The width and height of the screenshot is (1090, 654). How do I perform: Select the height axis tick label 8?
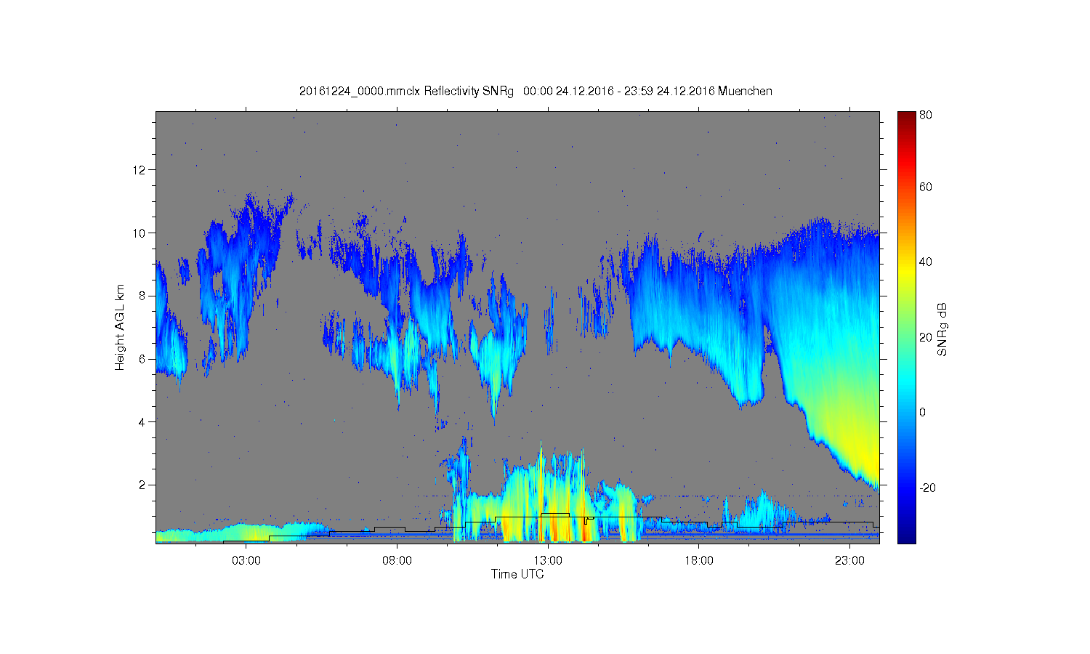142,296
